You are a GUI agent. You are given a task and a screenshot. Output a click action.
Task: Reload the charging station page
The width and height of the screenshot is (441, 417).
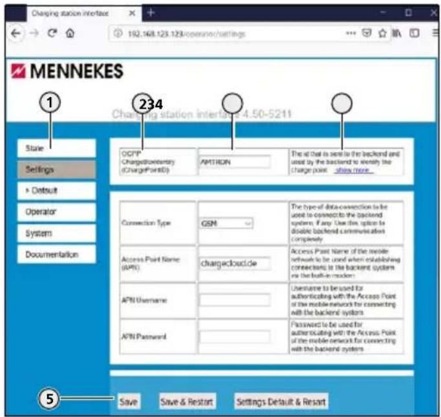tap(52, 33)
